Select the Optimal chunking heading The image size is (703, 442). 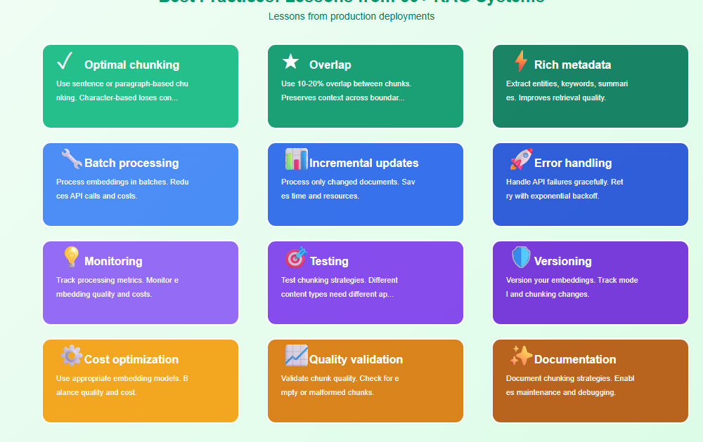131,65
